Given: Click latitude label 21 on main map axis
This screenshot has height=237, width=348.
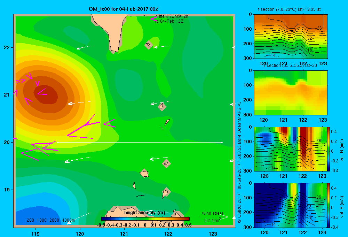Looking at the screenshot, I should click(7, 95).
